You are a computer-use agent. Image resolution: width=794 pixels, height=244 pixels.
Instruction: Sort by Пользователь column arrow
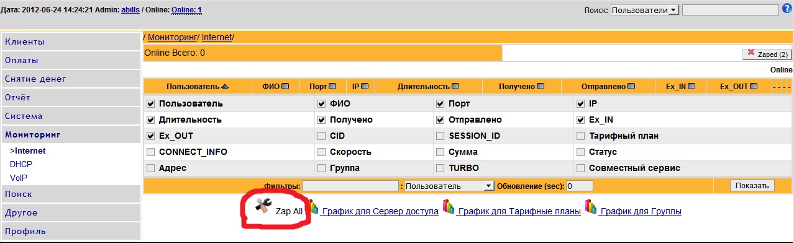pos(225,86)
